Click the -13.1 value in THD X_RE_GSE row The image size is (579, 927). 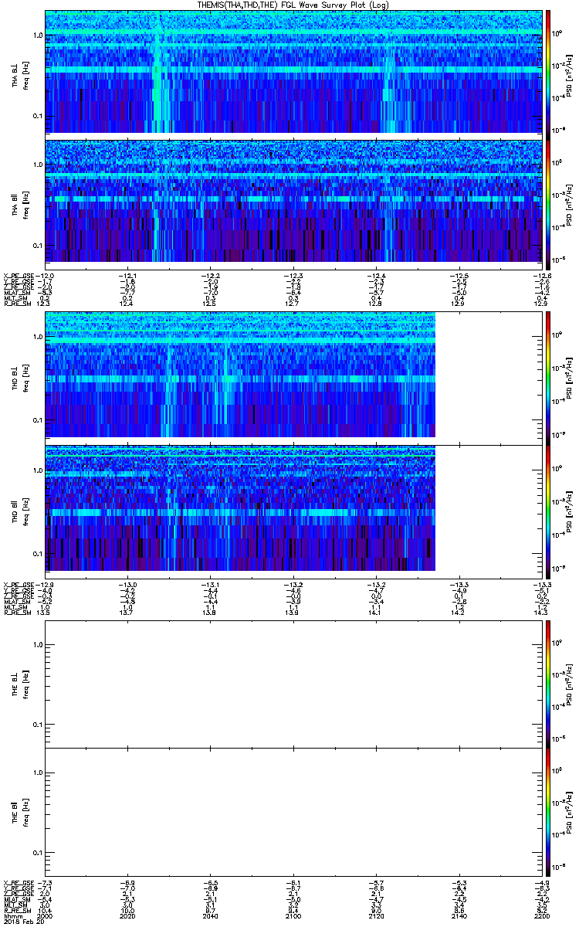pyautogui.click(x=210, y=584)
